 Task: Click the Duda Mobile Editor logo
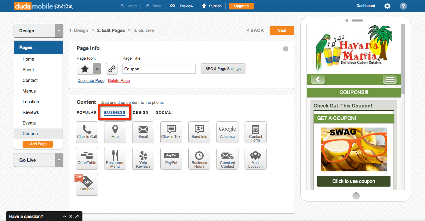44,6
